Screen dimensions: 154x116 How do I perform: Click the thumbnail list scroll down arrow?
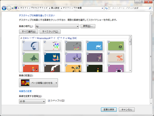point(130,71)
